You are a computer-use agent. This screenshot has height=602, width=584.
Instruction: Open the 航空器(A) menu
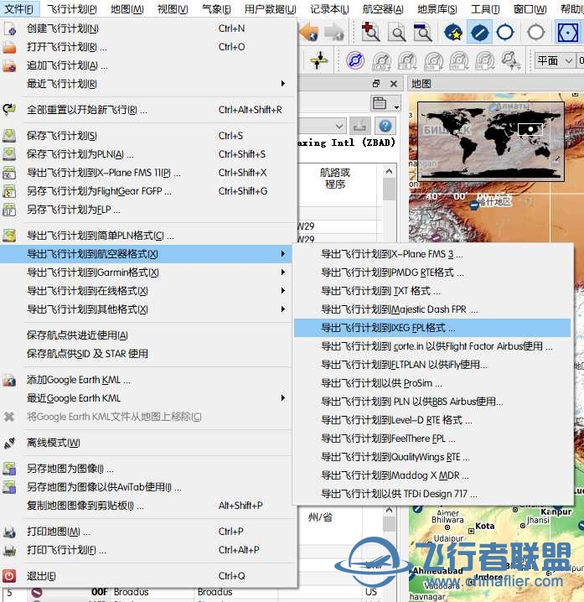(x=383, y=8)
